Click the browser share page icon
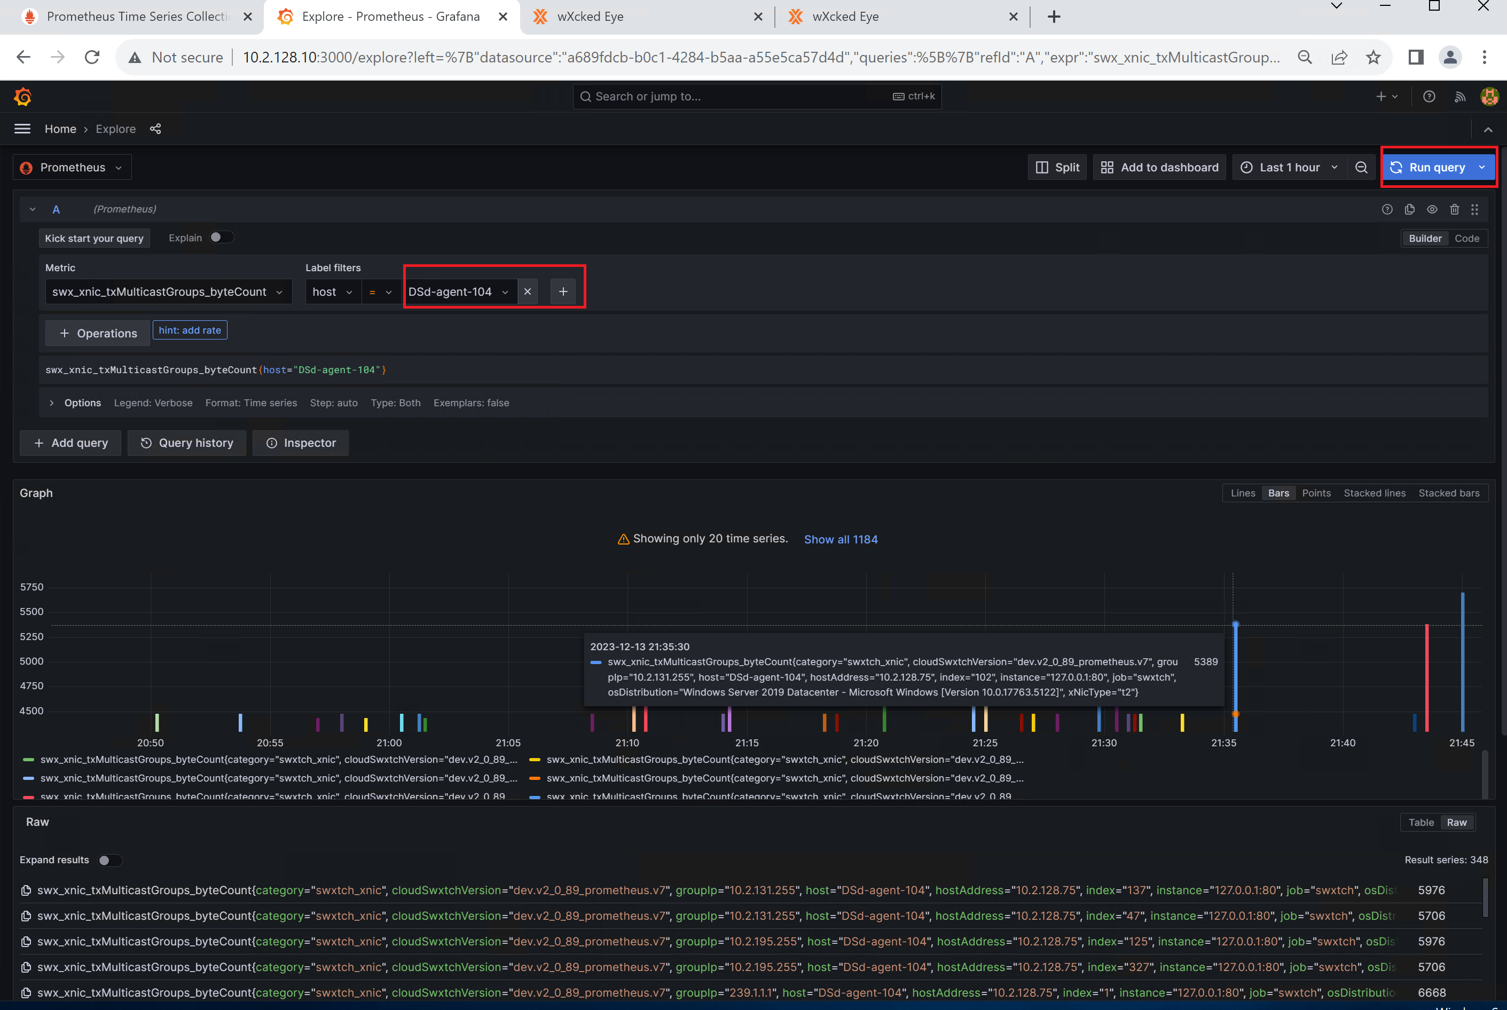Viewport: 1507px width, 1010px height. pyautogui.click(x=1339, y=57)
